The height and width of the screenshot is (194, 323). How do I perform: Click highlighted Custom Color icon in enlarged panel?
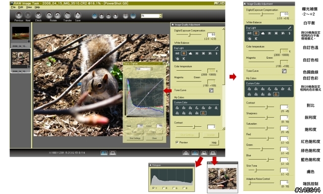(x=276, y=94)
